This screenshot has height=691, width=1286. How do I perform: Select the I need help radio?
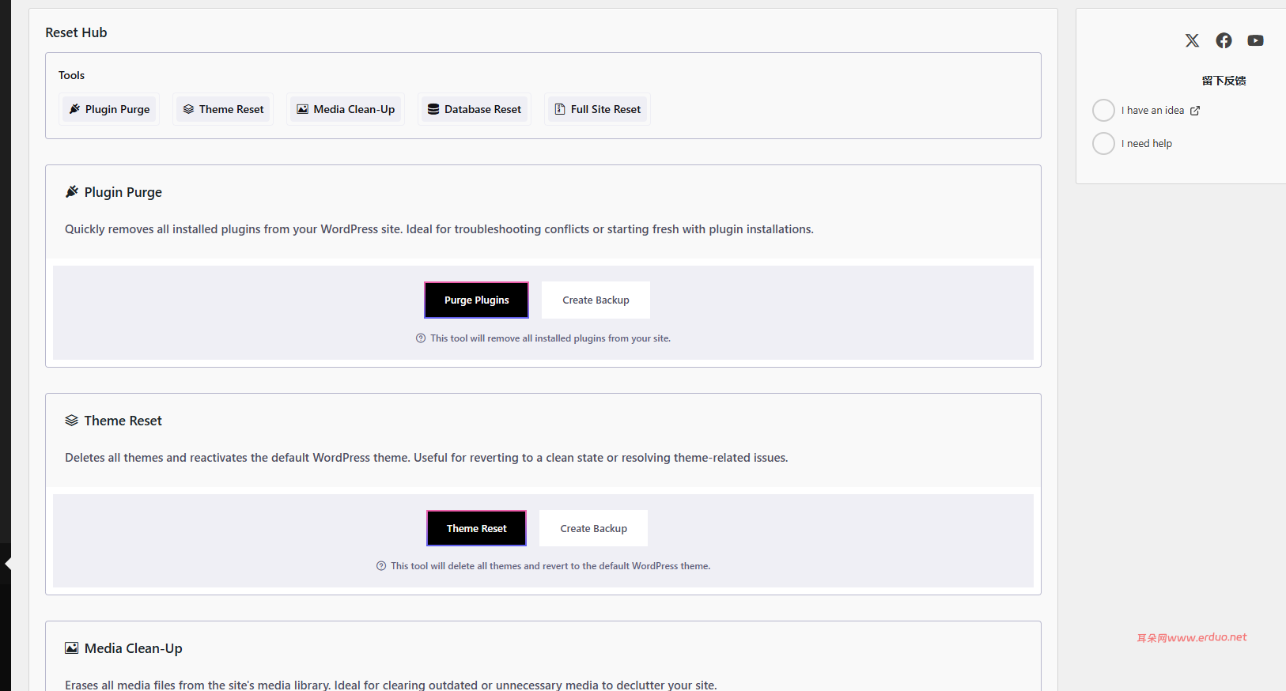click(1103, 143)
